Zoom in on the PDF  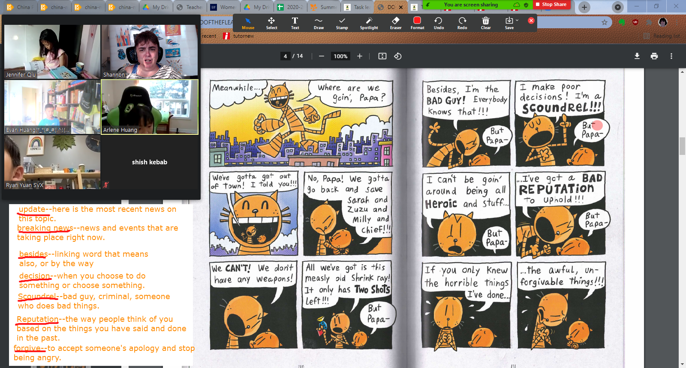(360, 56)
